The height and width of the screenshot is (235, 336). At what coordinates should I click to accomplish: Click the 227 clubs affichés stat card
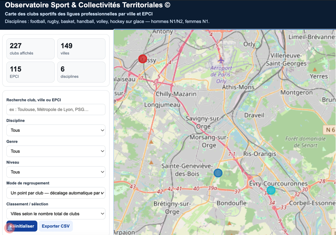coord(31,49)
